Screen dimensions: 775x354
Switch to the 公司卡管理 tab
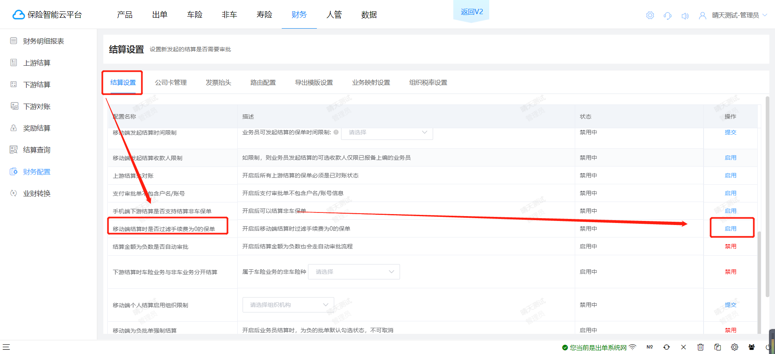[x=171, y=82]
